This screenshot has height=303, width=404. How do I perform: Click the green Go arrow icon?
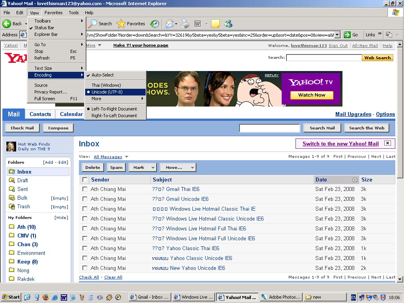(347, 35)
